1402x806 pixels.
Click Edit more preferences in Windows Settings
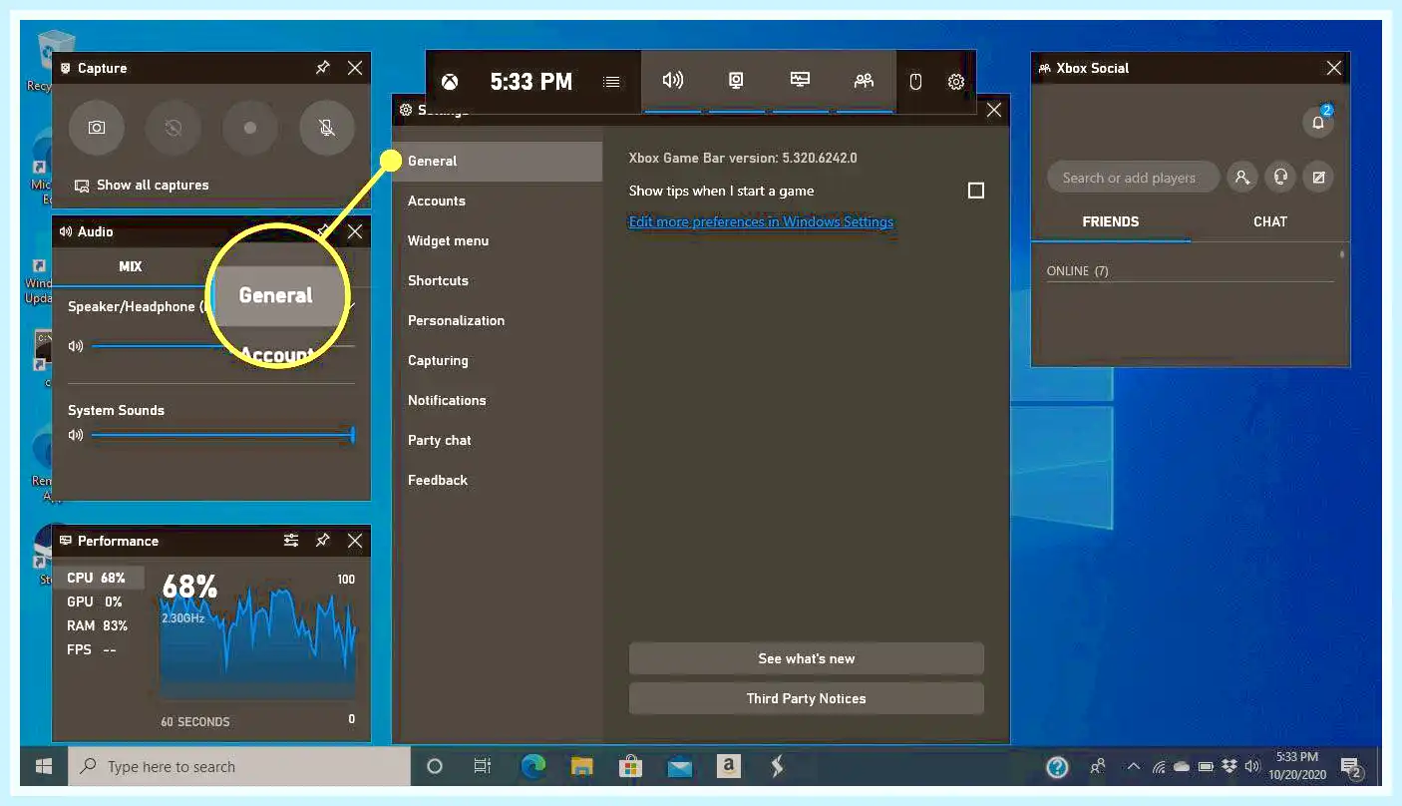coord(761,221)
